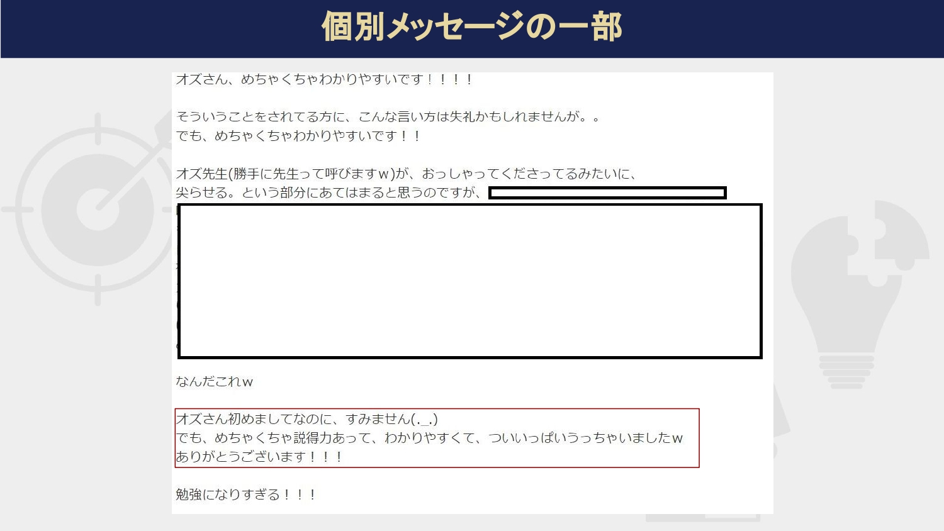This screenshot has width=944, height=531.
Task: Click the small redacted box after 思うのですが、
Action: (607, 193)
